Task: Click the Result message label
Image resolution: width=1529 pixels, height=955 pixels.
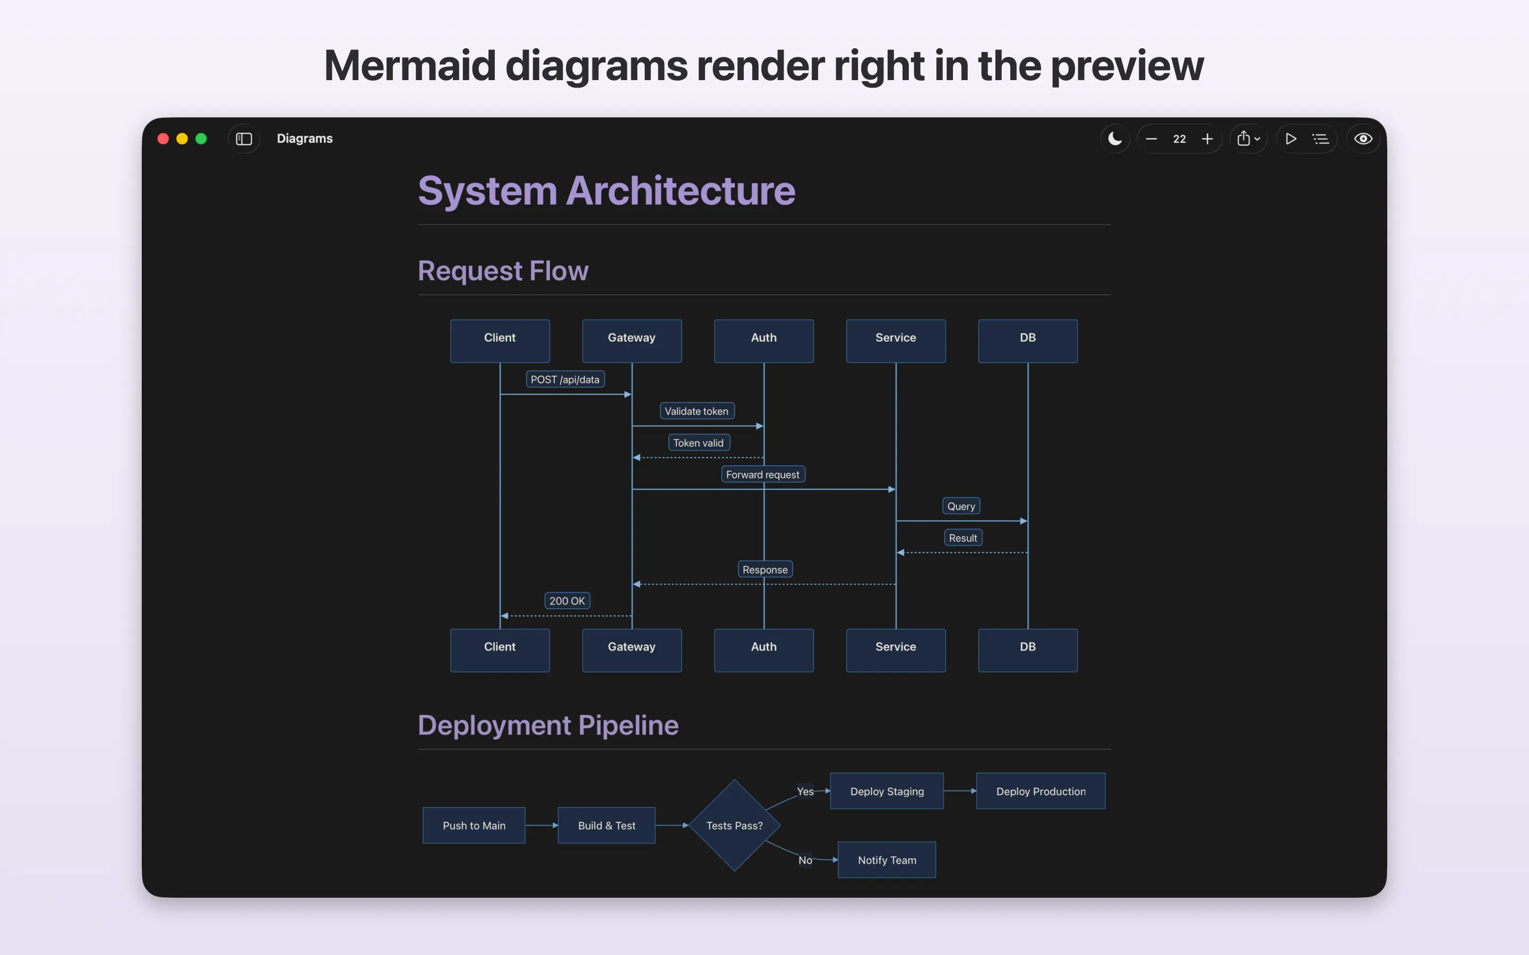Action: pyautogui.click(x=963, y=537)
